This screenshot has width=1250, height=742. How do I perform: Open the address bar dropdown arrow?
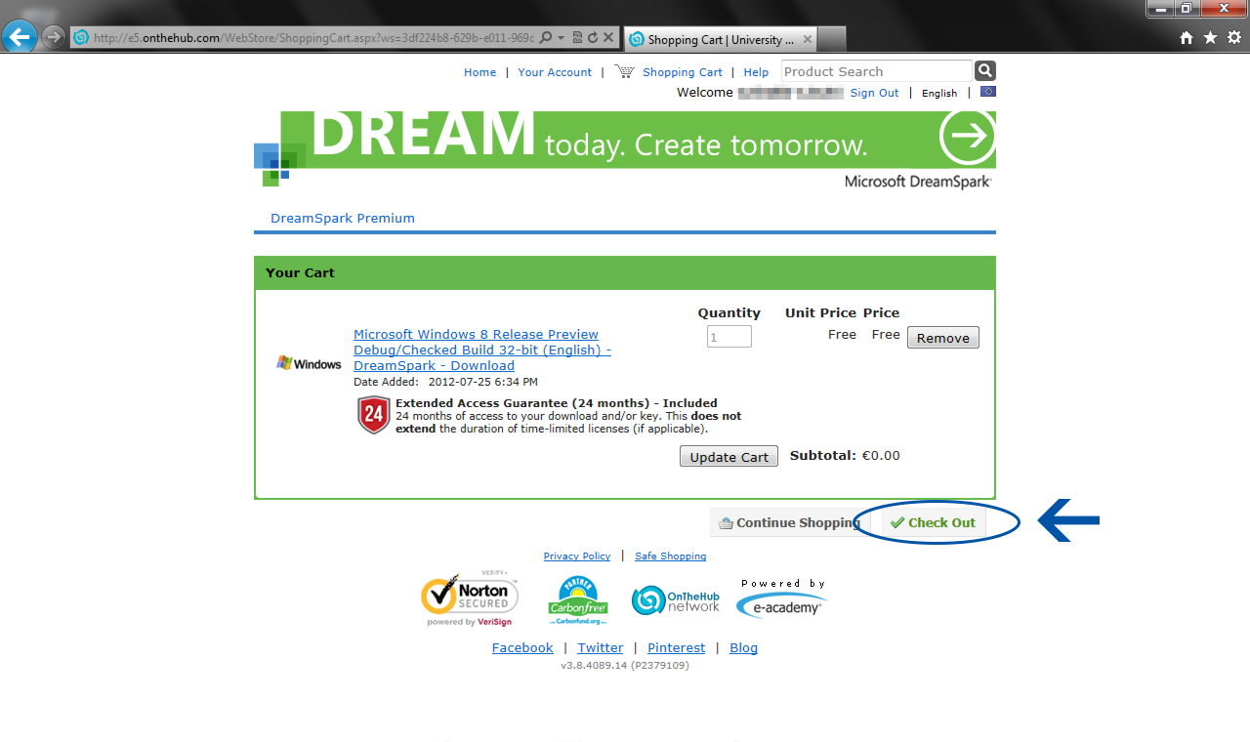coord(561,38)
